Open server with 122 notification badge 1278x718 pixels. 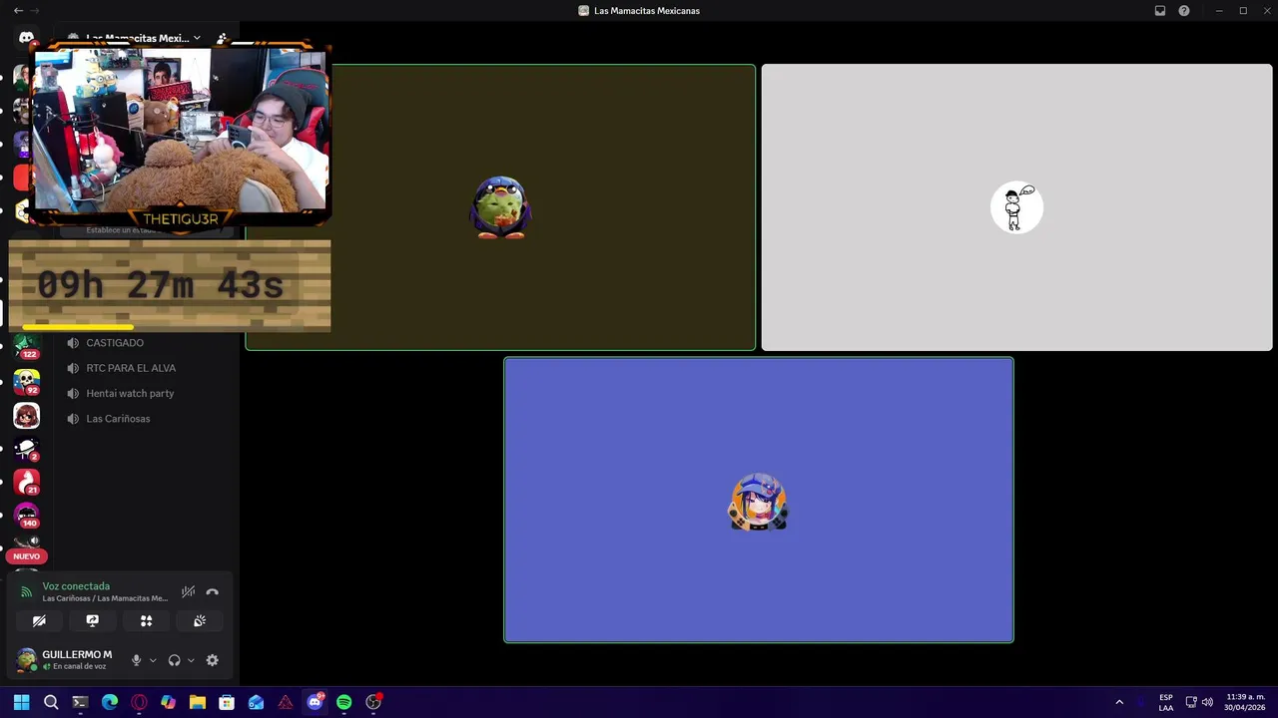26,345
